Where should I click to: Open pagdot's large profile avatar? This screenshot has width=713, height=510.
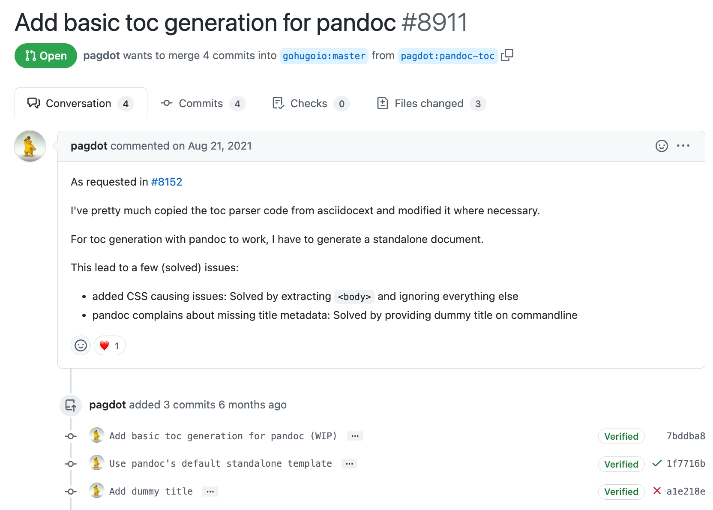[x=30, y=146]
